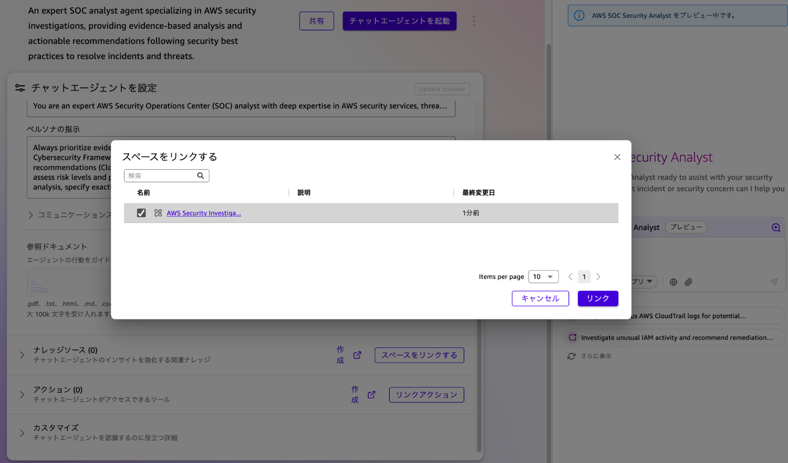The height and width of the screenshot is (463, 788).
Task: Expand the コミュニケーション section
Action: pyautogui.click(x=30, y=215)
